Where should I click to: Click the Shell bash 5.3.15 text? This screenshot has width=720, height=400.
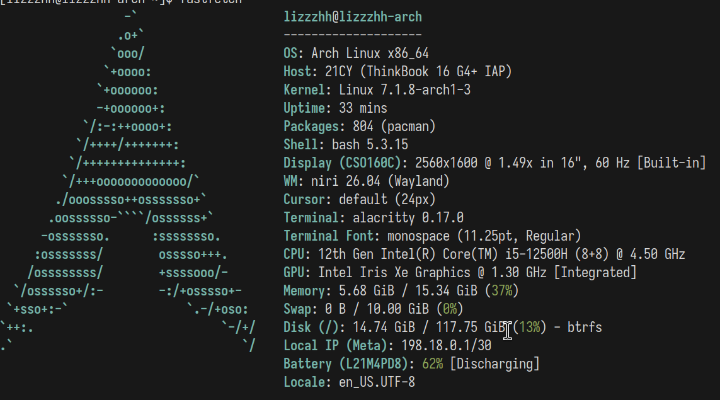[x=346, y=145]
